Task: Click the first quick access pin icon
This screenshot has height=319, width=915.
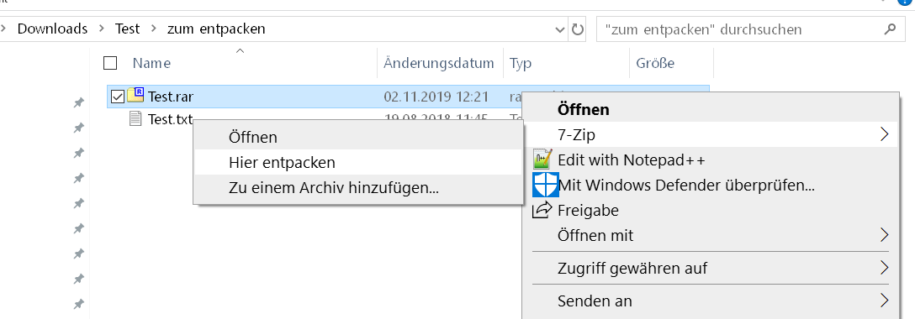Action: (78, 103)
